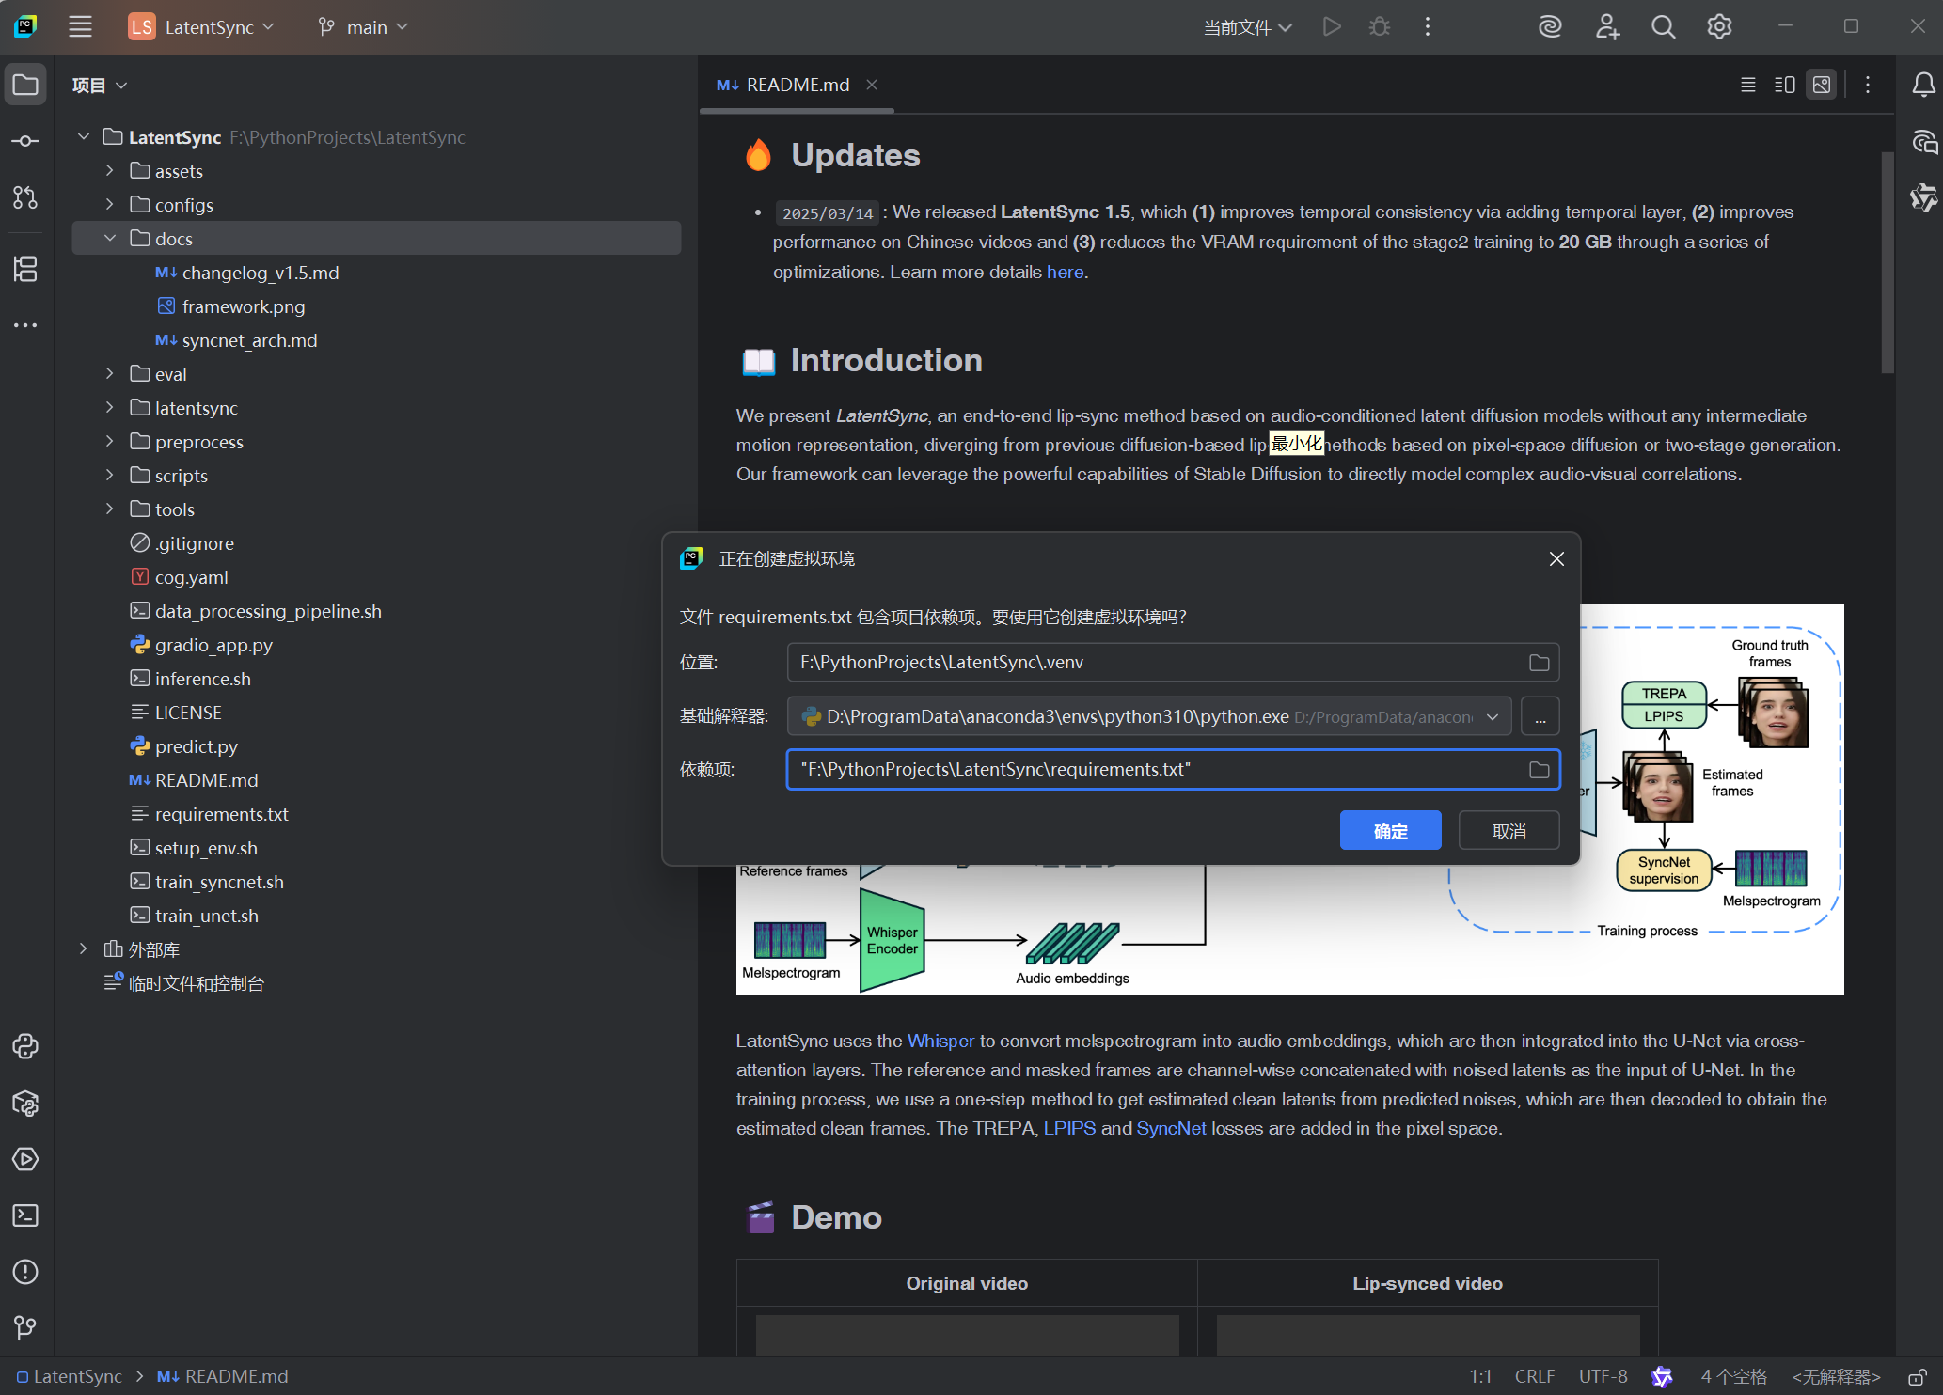Switch to editor-only Markdown view
Viewport: 1943px width, 1395px height.
(1747, 85)
